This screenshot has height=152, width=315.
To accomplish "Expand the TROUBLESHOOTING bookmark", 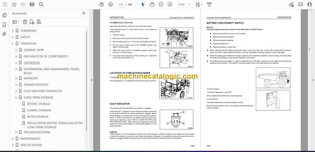I will [16, 132].
